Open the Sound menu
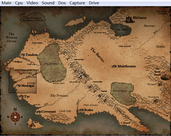This screenshot has height=136, width=171. pyautogui.click(x=48, y=3)
